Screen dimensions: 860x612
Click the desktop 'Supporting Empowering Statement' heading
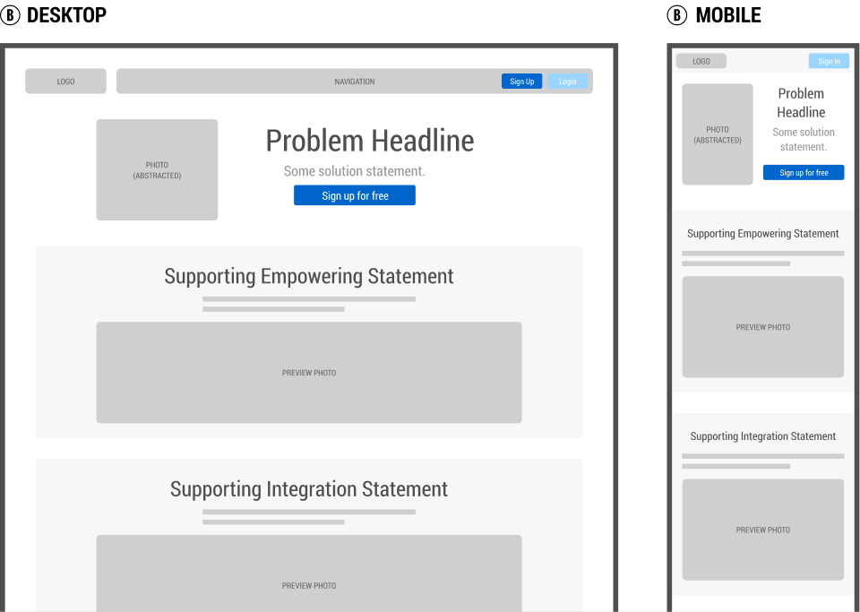(308, 276)
